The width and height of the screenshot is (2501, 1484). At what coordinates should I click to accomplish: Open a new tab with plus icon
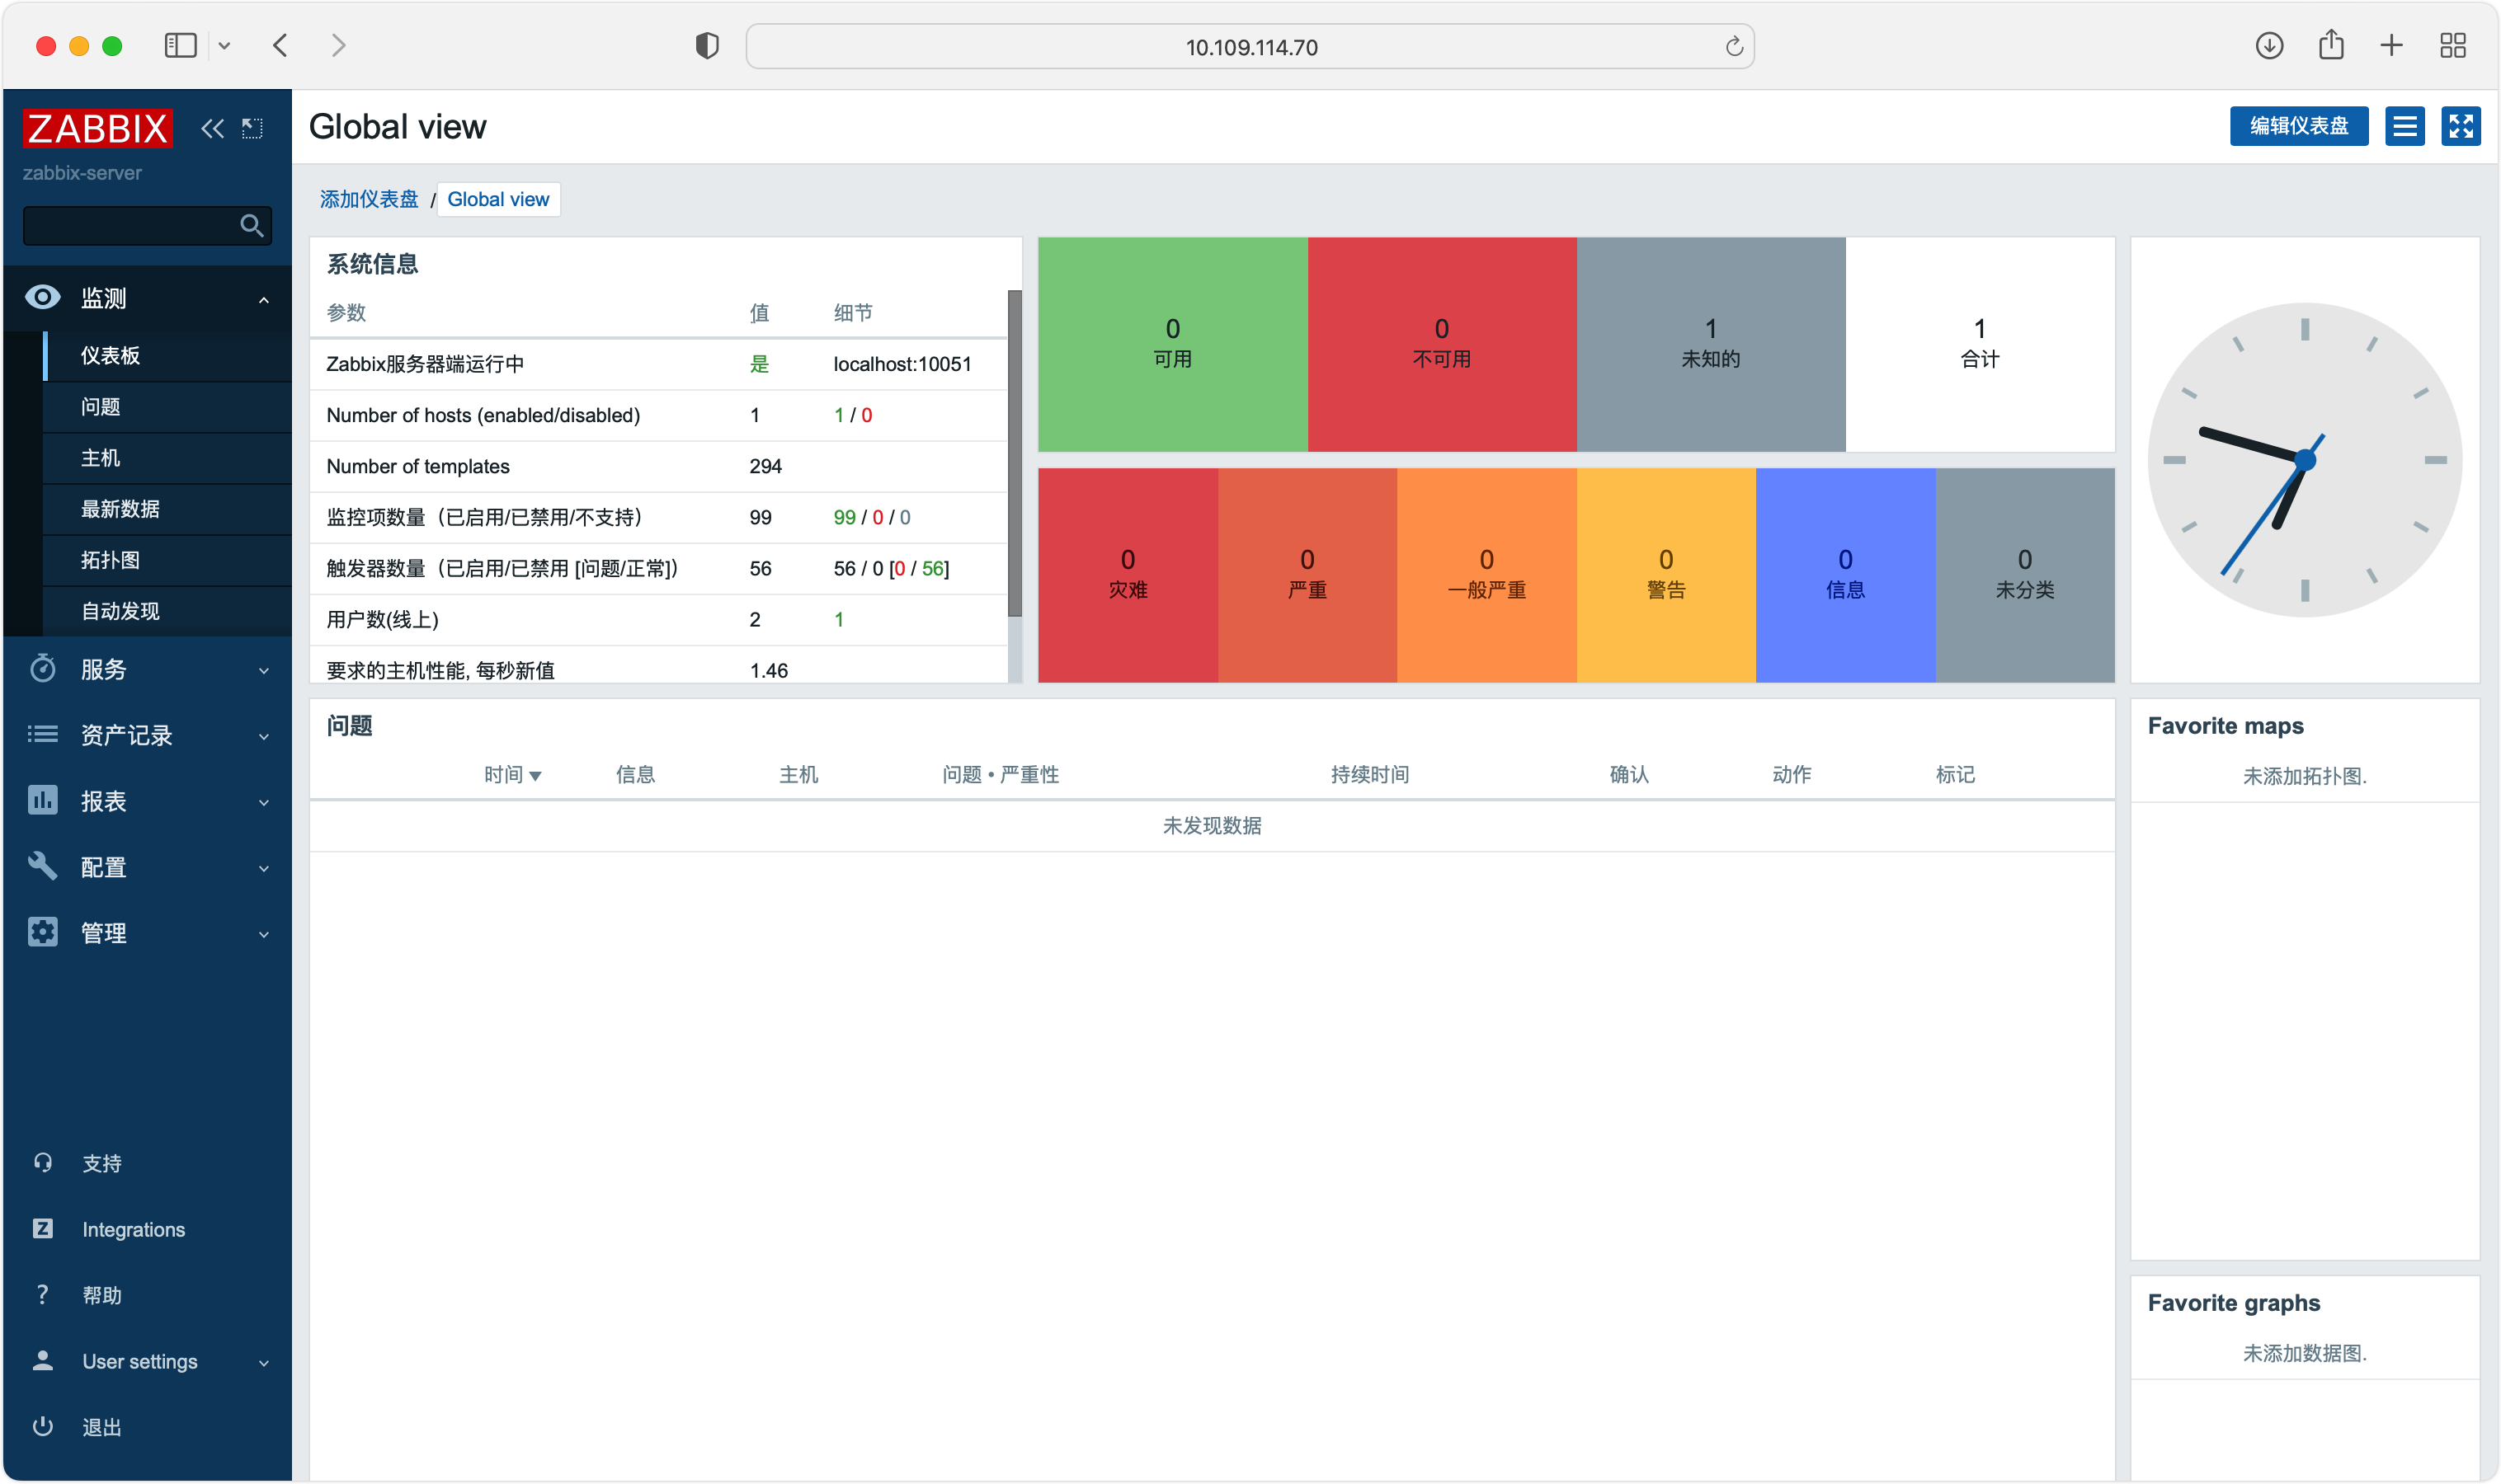click(2391, 45)
